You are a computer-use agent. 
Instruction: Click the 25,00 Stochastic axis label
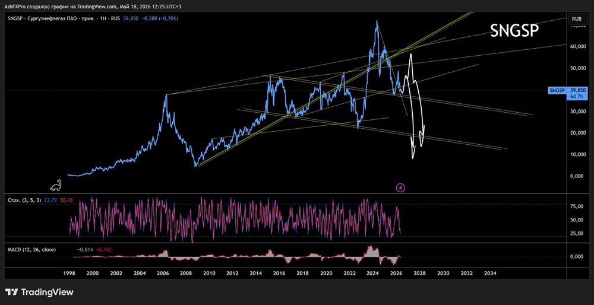point(577,233)
